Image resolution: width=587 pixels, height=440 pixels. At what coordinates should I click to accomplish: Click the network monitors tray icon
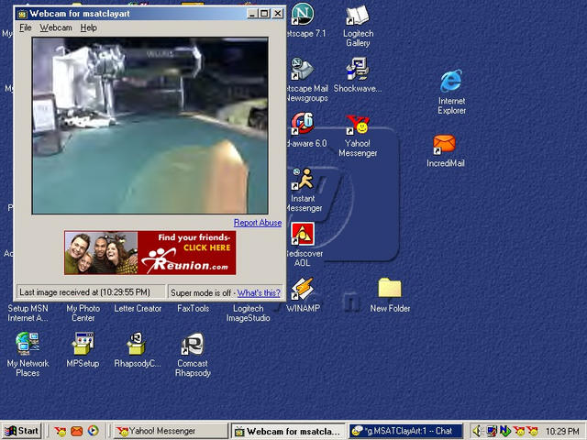tap(492, 431)
